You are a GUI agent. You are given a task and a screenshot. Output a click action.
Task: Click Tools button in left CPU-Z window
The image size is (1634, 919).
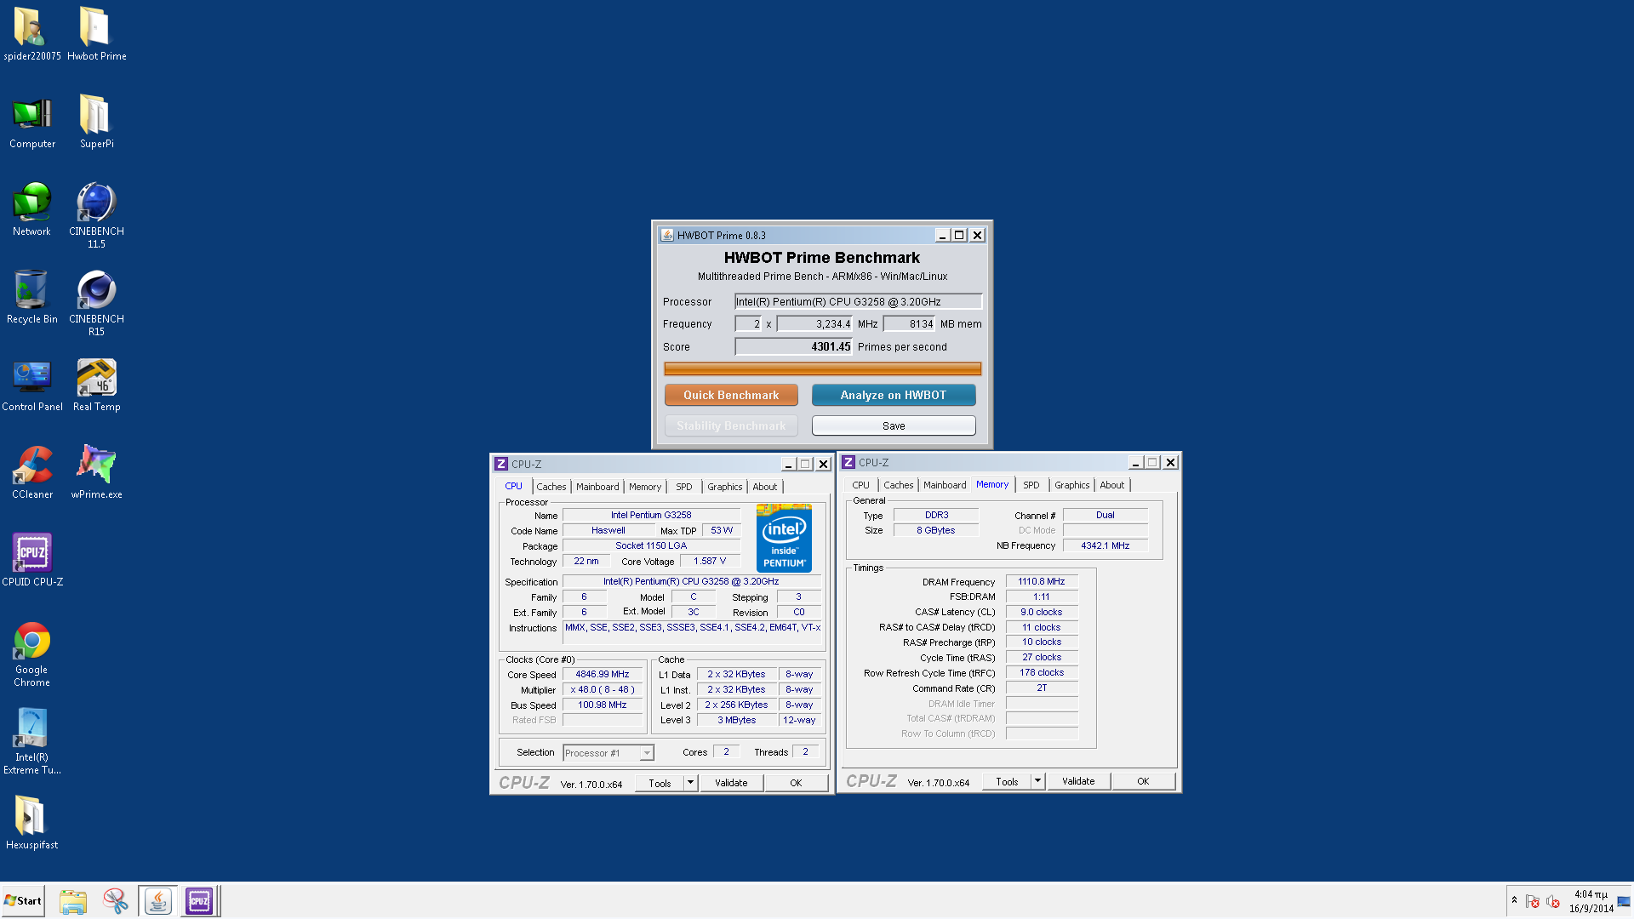660,783
